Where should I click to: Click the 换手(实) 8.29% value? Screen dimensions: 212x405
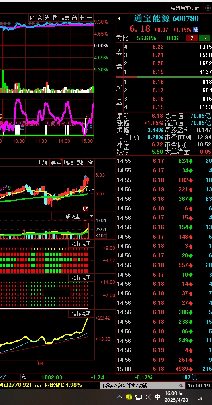pos(155,137)
